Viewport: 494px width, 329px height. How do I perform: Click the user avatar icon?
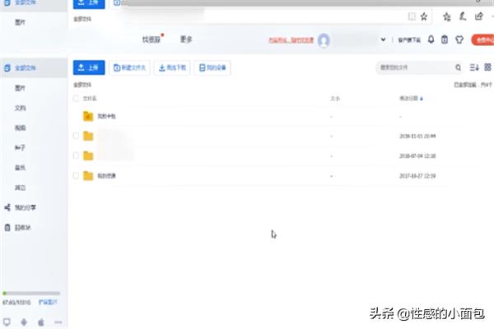[324, 39]
